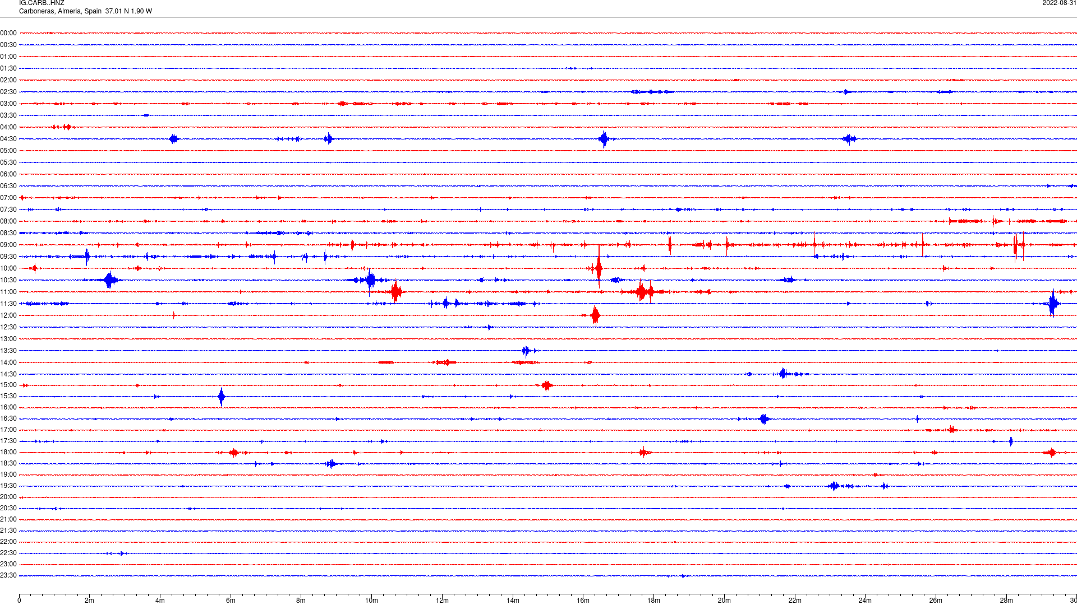Click the 07:30 time label
This screenshot has height=605, width=1077.
coord(8,210)
